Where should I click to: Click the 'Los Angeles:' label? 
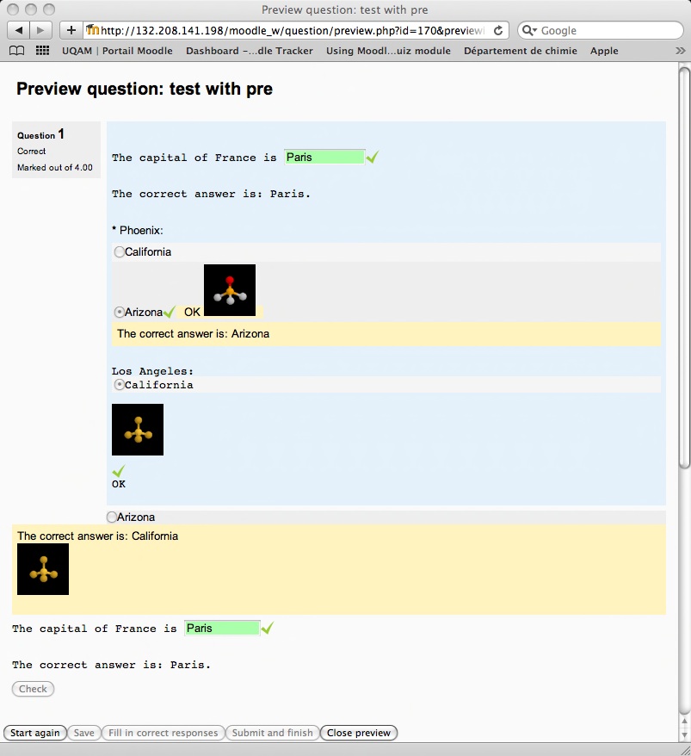[152, 371]
